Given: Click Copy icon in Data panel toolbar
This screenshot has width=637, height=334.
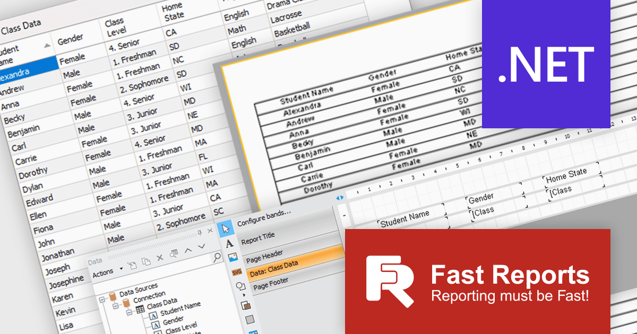Looking at the screenshot, I should [147, 260].
